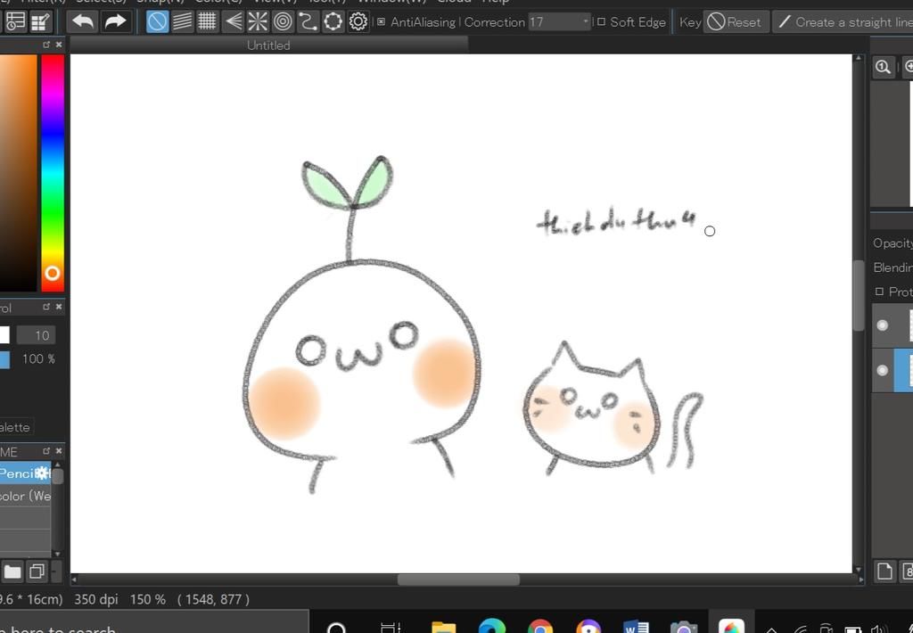Screen dimensions: 913x633
Task: Open the snap settings gear
Action: click(358, 22)
